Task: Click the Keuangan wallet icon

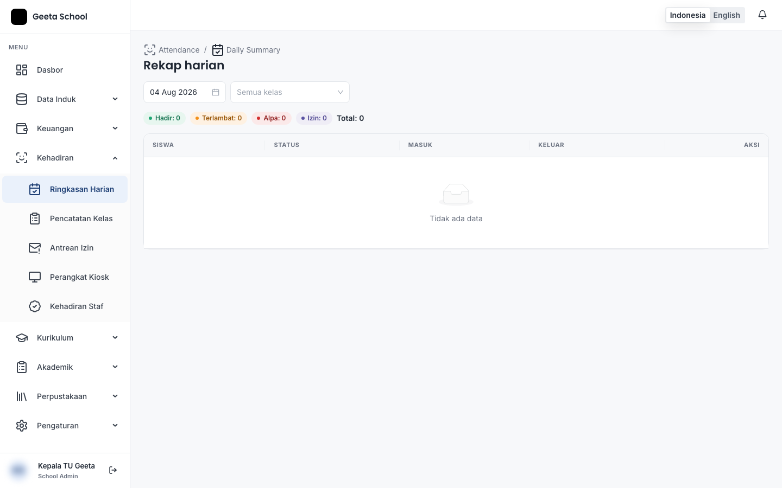Action: coord(22,129)
